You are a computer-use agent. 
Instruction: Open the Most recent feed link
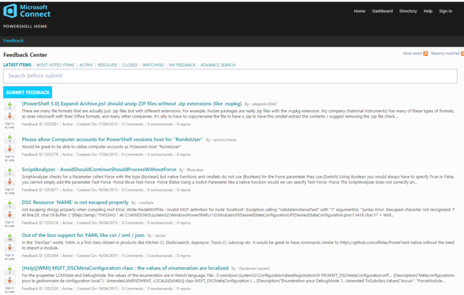[x=412, y=53]
